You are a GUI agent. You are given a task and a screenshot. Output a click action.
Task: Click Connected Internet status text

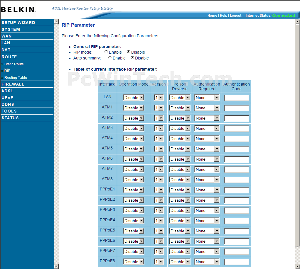(x=284, y=16)
